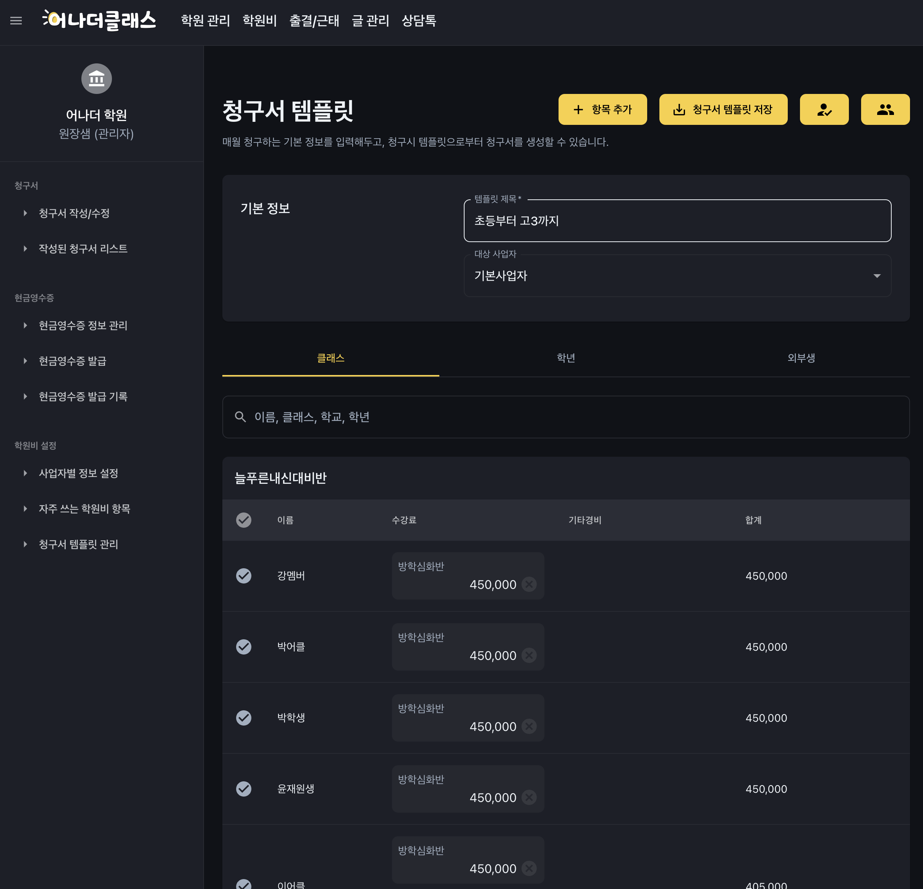Switch to the 외부생 tab
923x889 pixels.
point(801,358)
